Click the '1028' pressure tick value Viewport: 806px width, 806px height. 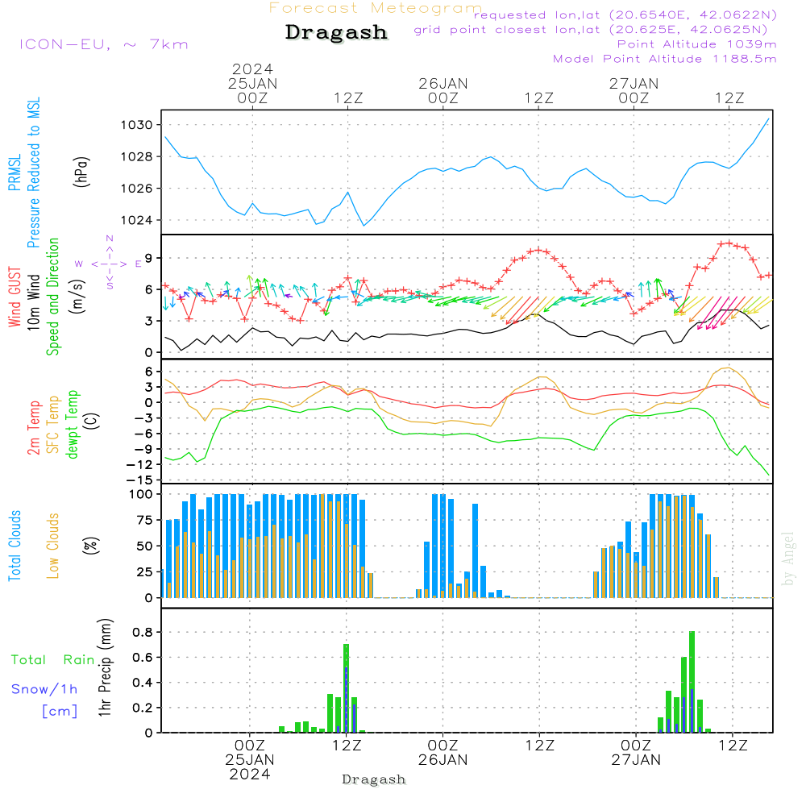(x=137, y=157)
